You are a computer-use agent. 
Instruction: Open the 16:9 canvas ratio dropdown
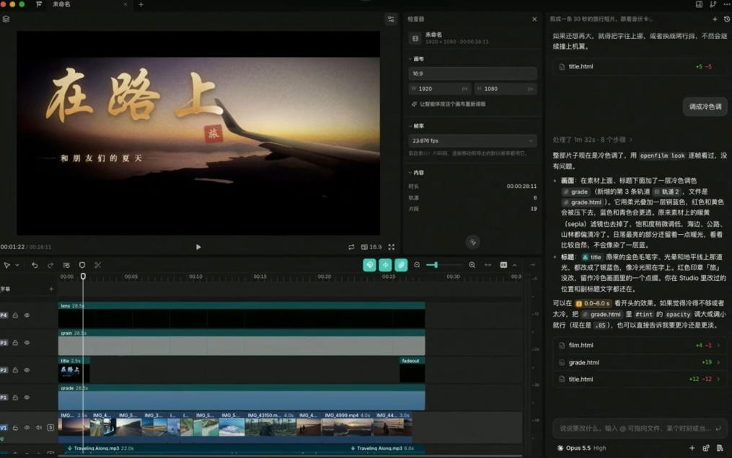472,73
